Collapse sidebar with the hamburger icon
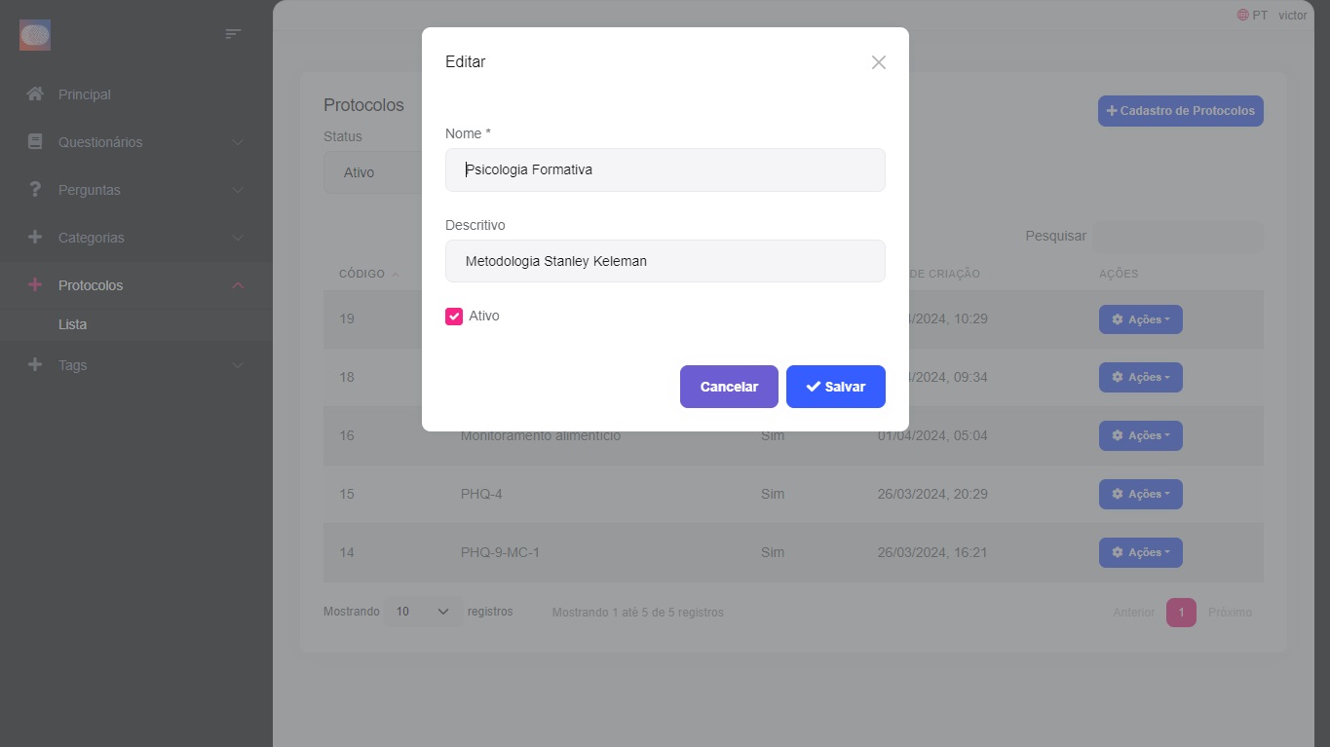Image resolution: width=1330 pixels, height=747 pixels. (233, 34)
